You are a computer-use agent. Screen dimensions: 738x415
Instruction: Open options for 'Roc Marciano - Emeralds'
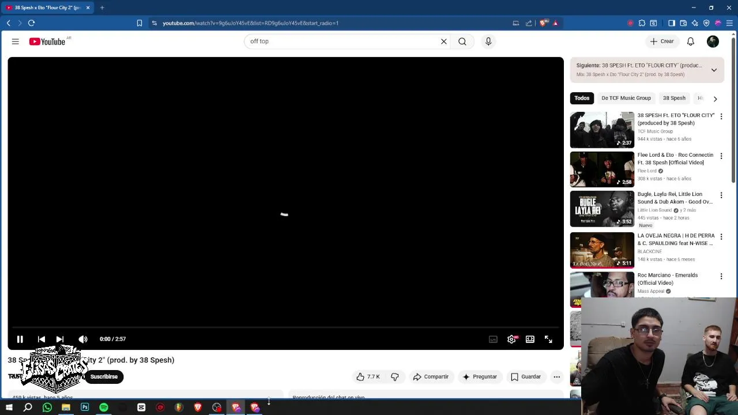tap(721, 277)
